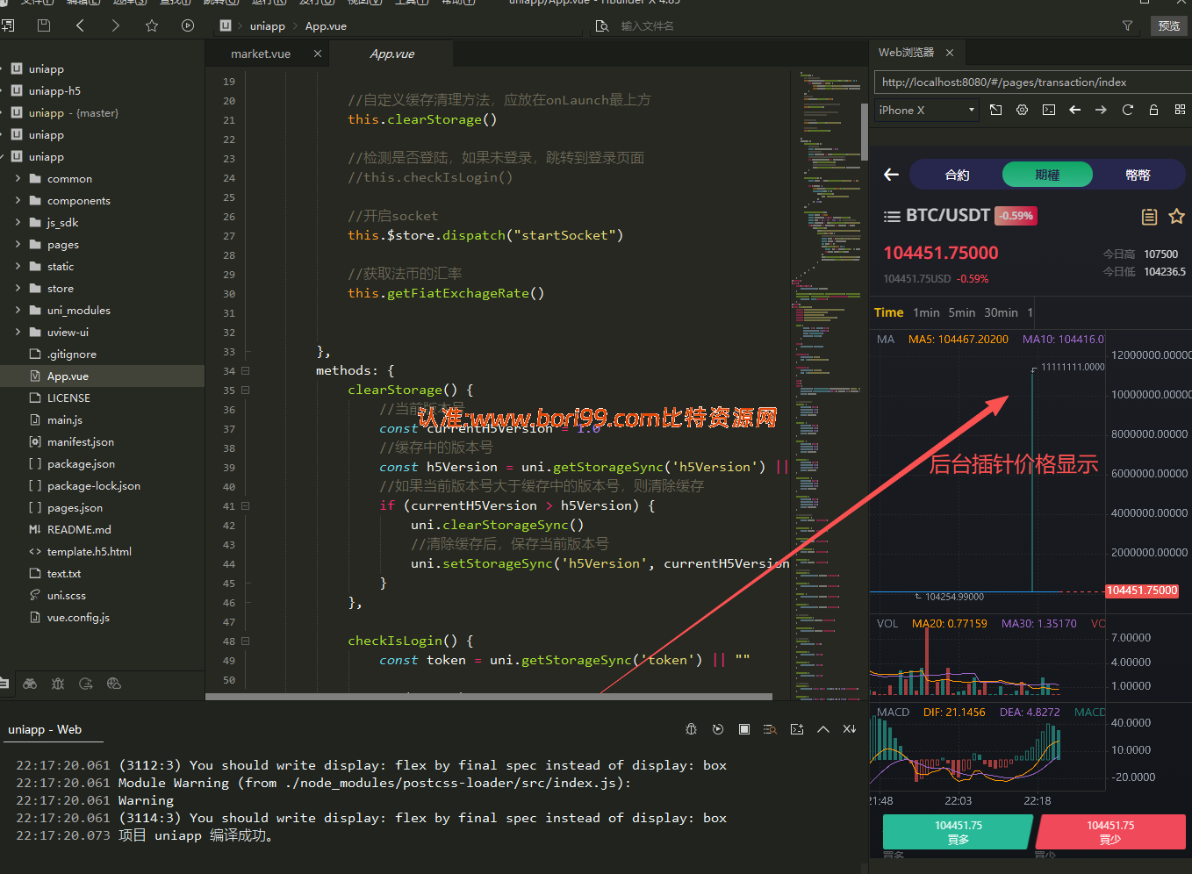Open the browser console terminal icon

[x=1049, y=110]
